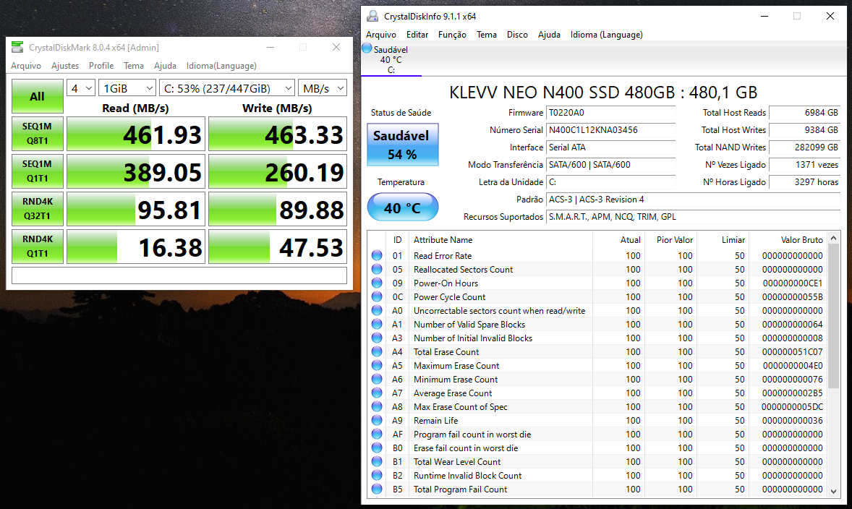Click the Firmware field T0220A0

click(610, 113)
